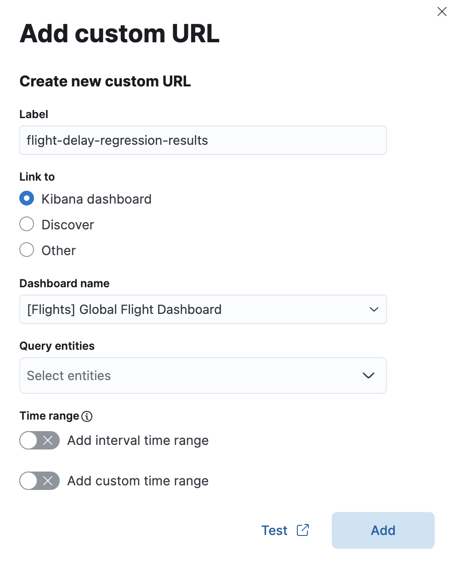Select the Discover link option
The width and height of the screenshot is (454, 569).
pyautogui.click(x=27, y=224)
